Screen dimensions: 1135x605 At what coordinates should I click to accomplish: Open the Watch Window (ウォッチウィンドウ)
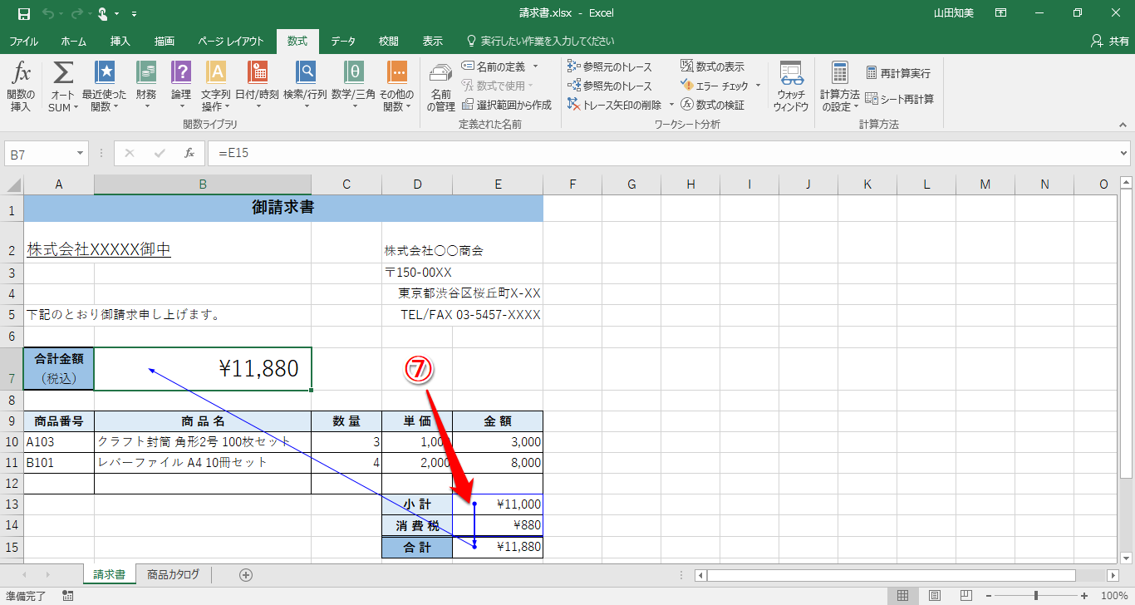pos(790,86)
